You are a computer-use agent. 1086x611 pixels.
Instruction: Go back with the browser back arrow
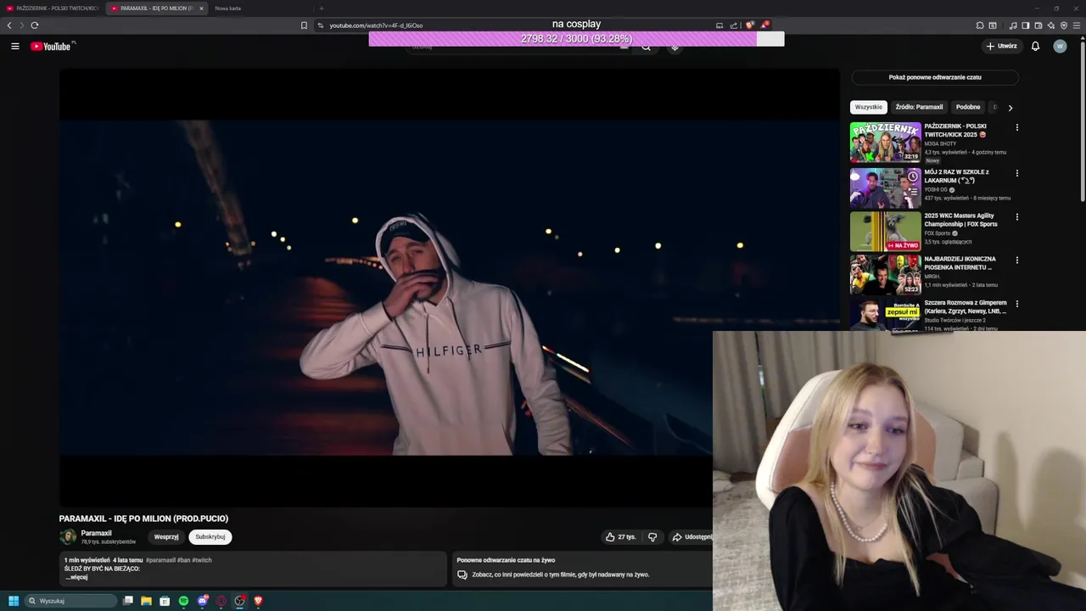pos(9,25)
